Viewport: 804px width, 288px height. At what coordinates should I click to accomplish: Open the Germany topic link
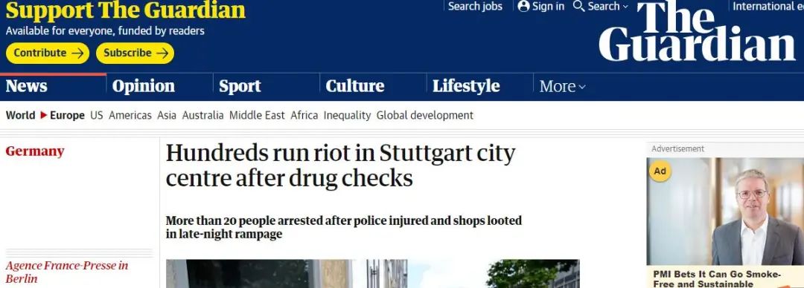tap(35, 151)
